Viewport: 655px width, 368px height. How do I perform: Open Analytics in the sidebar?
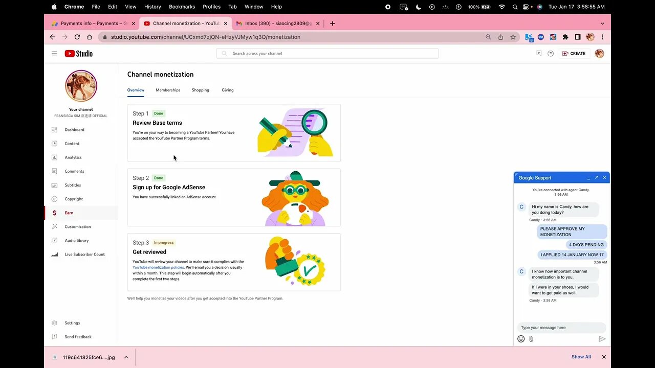(73, 157)
